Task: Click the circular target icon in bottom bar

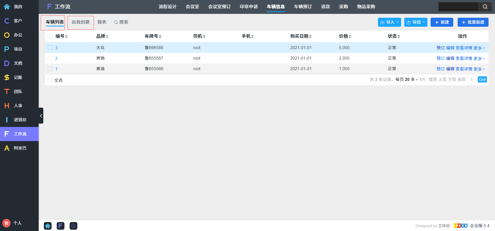Action: coord(73,226)
